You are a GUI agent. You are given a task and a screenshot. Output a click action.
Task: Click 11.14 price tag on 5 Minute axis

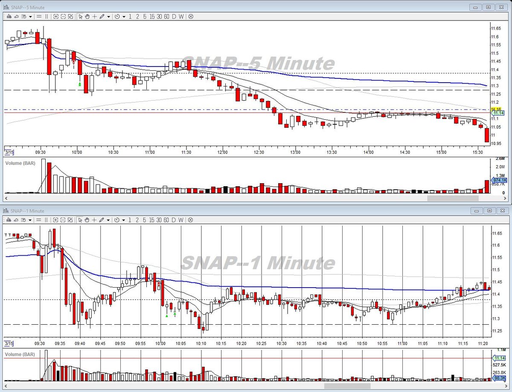click(498, 113)
